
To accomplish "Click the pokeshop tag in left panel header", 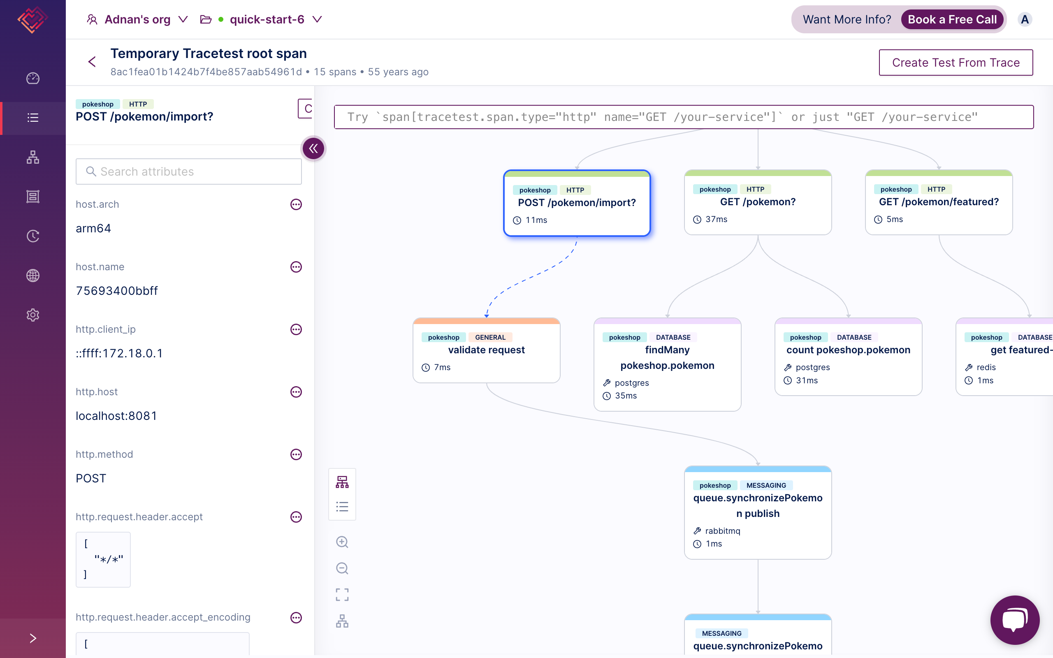I will click(x=97, y=104).
